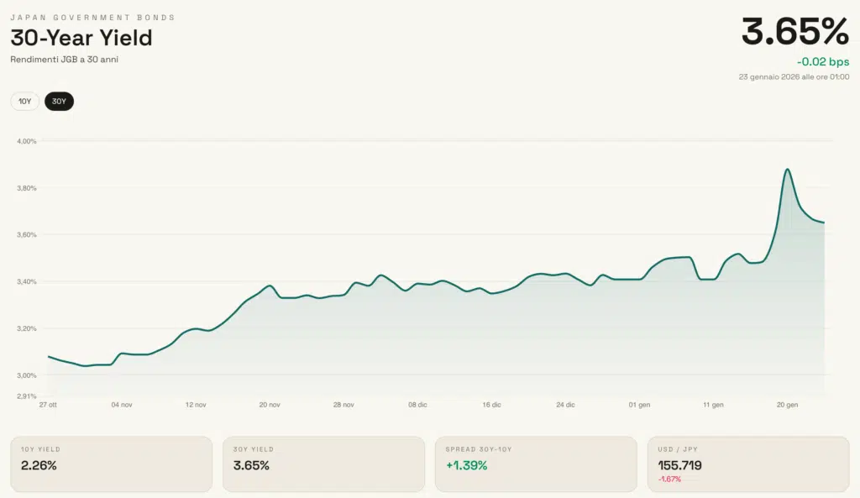Click the USD / JPY card
This screenshot has width=860, height=498.
(x=747, y=464)
